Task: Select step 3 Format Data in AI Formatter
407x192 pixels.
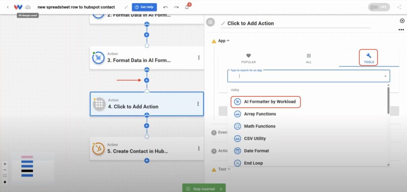Action: coord(147,58)
